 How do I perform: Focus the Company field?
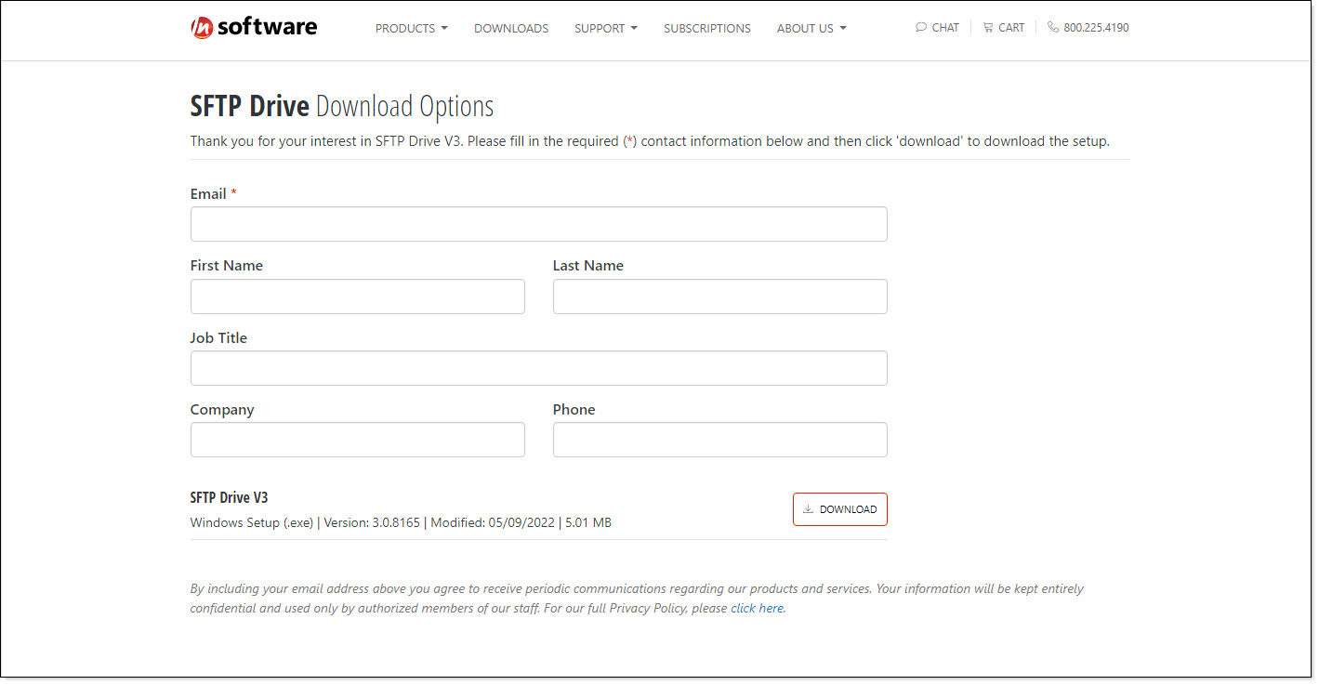click(358, 440)
